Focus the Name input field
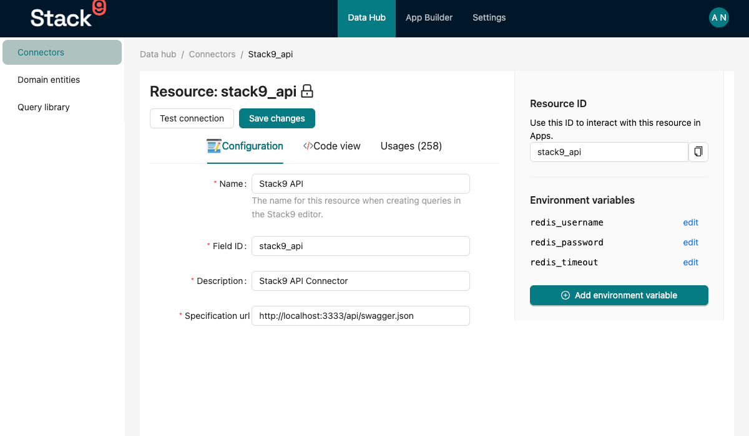The image size is (749, 436). pyautogui.click(x=360, y=184)
